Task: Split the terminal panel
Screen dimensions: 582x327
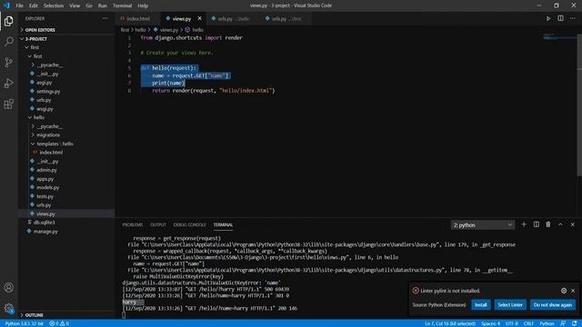Action: (537, 224)
